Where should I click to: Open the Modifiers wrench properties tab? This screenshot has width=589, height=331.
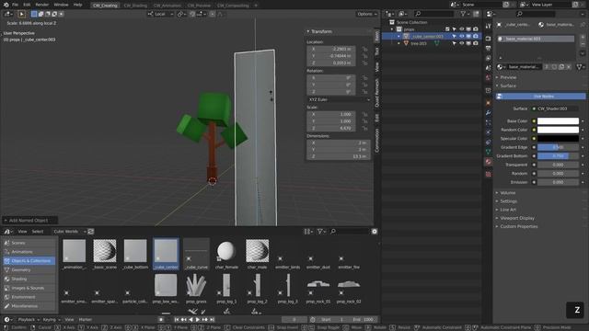pos(488,112)
